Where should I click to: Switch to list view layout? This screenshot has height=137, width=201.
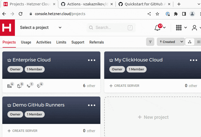point(199,42)
